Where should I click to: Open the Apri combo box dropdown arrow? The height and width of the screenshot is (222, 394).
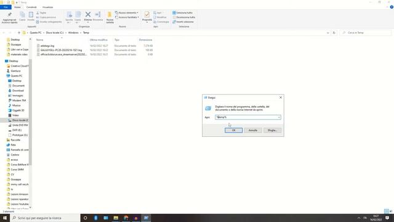coord(279,117)
